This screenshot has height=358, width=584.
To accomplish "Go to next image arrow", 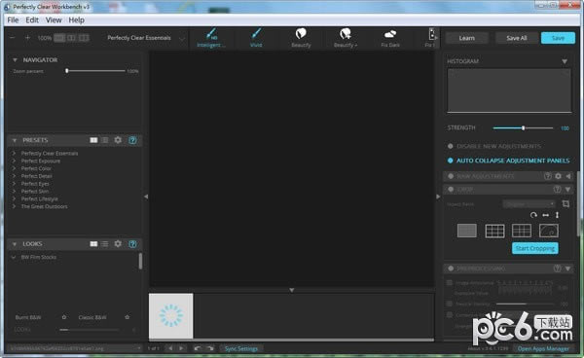I will tap(181, 348).
